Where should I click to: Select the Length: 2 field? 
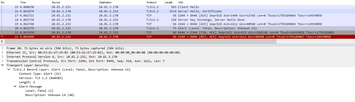click(x=27, y=82)
